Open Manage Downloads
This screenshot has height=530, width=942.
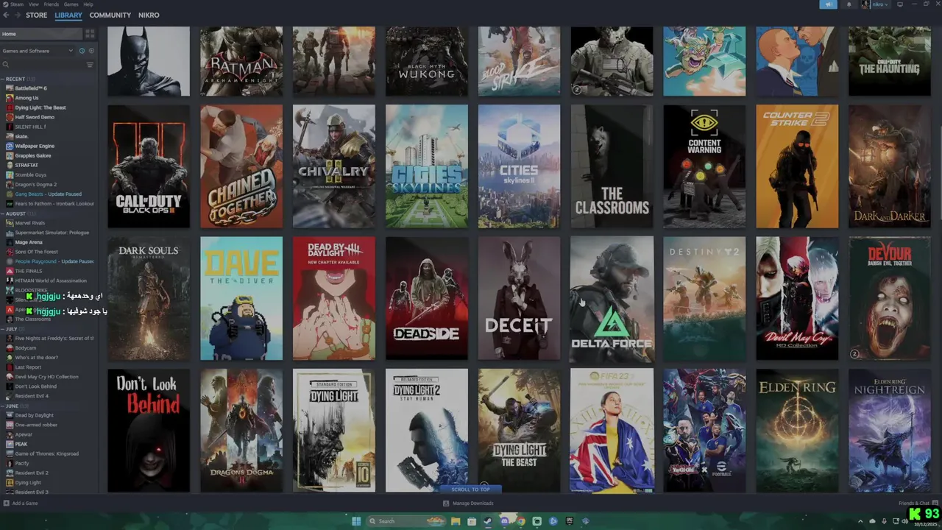click(x=468, y=504)
